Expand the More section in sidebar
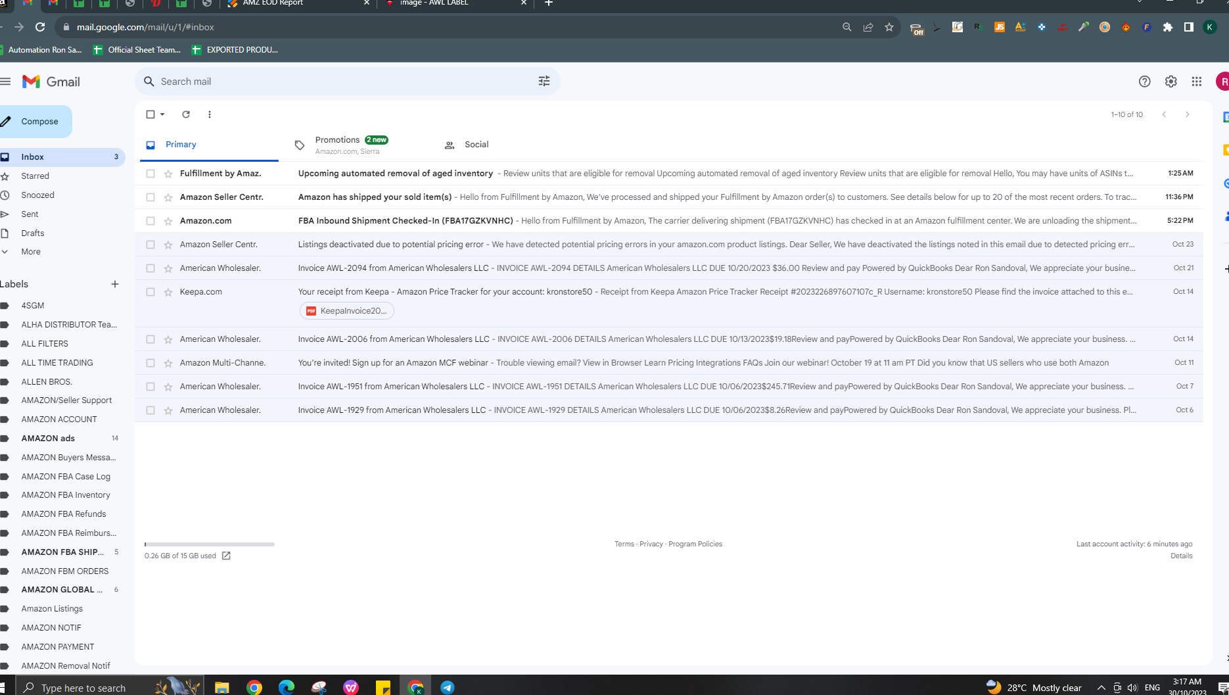The width and height of the screenshot is (1229, 695). 31,252
